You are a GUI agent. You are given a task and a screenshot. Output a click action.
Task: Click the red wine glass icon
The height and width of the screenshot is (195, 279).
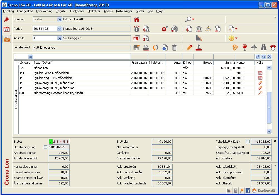[x=245, y=48]
